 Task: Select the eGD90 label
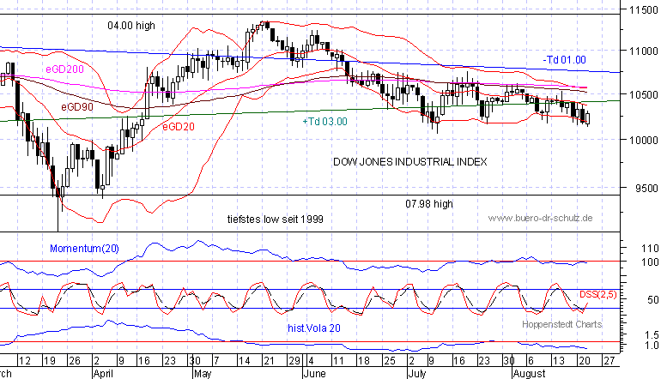(x=77, y=107)
